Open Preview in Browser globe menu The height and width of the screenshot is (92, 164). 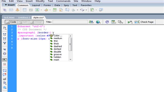point(98,22)
